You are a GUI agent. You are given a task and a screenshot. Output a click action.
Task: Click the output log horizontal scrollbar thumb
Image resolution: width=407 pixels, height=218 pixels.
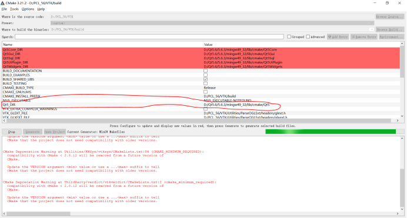click(x=38, y=214)
